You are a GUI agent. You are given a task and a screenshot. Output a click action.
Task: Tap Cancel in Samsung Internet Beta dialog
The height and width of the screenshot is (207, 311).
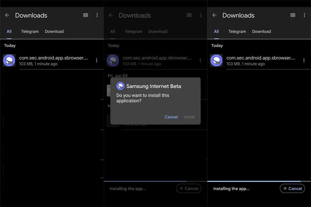pyautogui.click(x=171, y=117)
